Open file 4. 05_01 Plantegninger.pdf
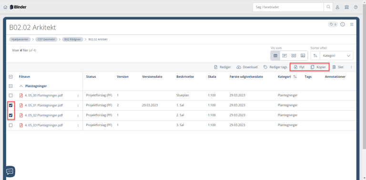The image size is (366, 180). pos(44,106)
